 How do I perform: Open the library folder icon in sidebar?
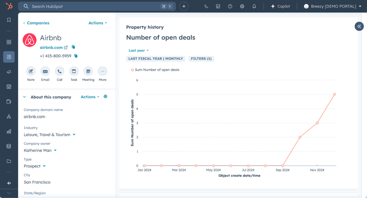click(x=9, y=161)
